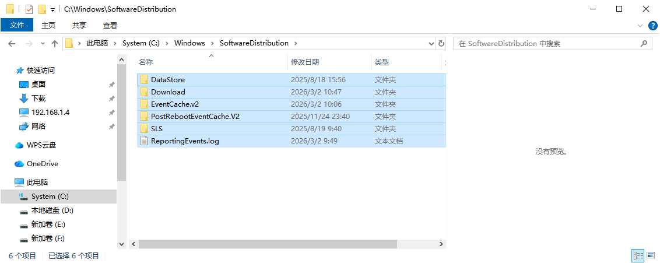Image resolution: width=660 pixels, height=263 pixels.
Task: Select the Download folder name
Action: pyautogui.click(x=168, y=92)
